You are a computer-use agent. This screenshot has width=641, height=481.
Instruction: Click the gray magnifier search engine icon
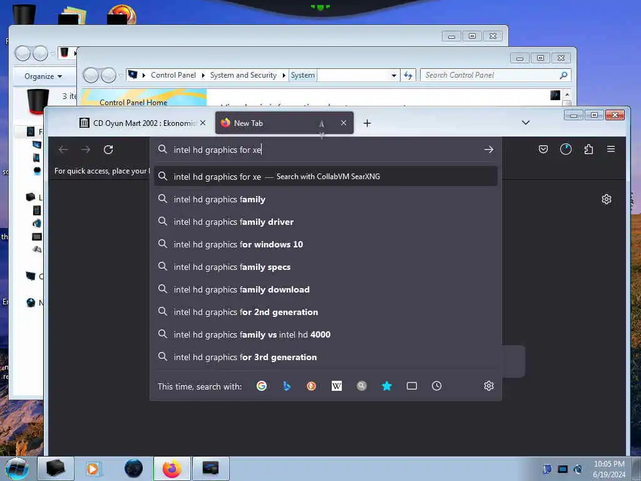click(x=362, y=386)
